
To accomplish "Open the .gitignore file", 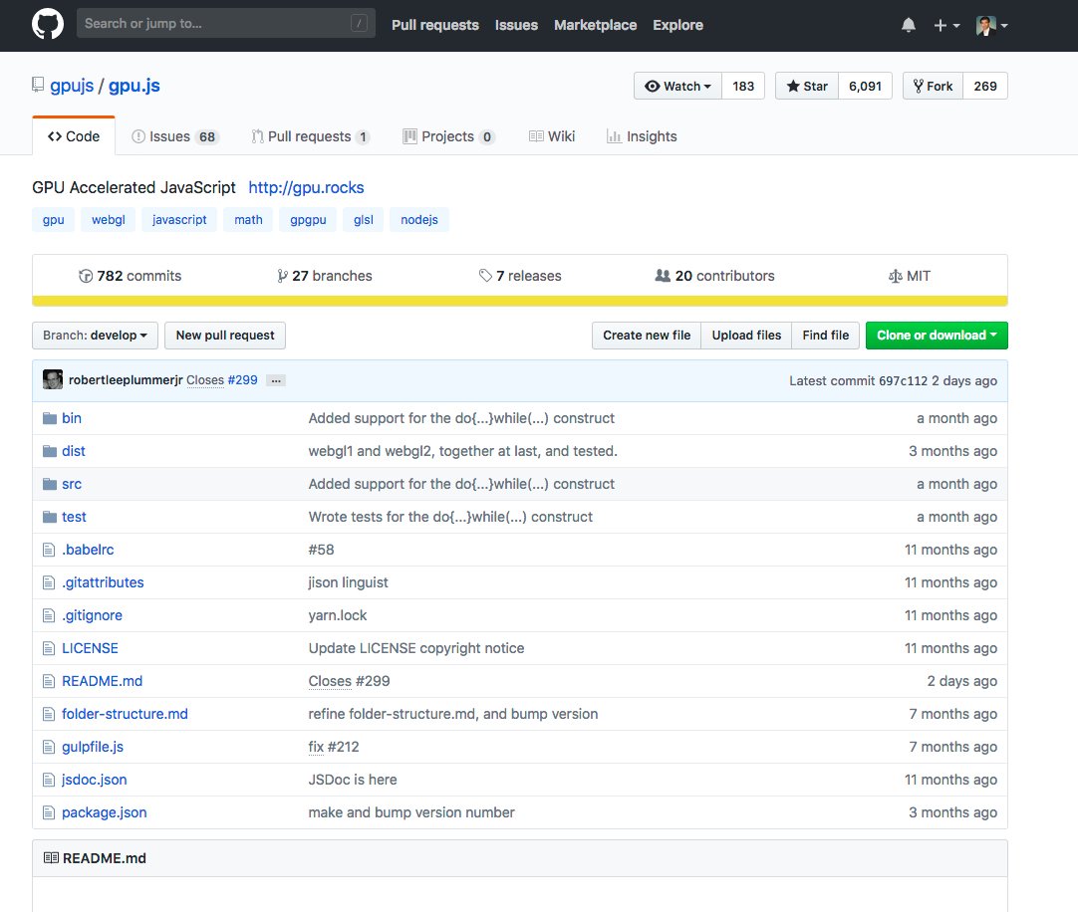I will pyautogui.click(x=92, y=615).
